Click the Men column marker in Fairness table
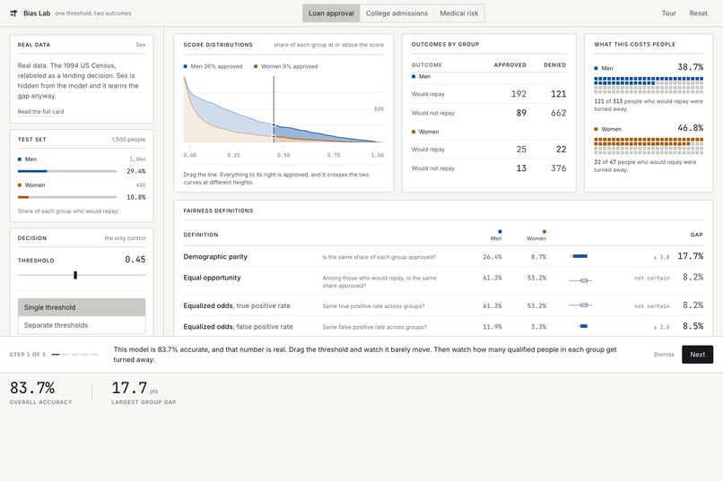 coord(500,231)
